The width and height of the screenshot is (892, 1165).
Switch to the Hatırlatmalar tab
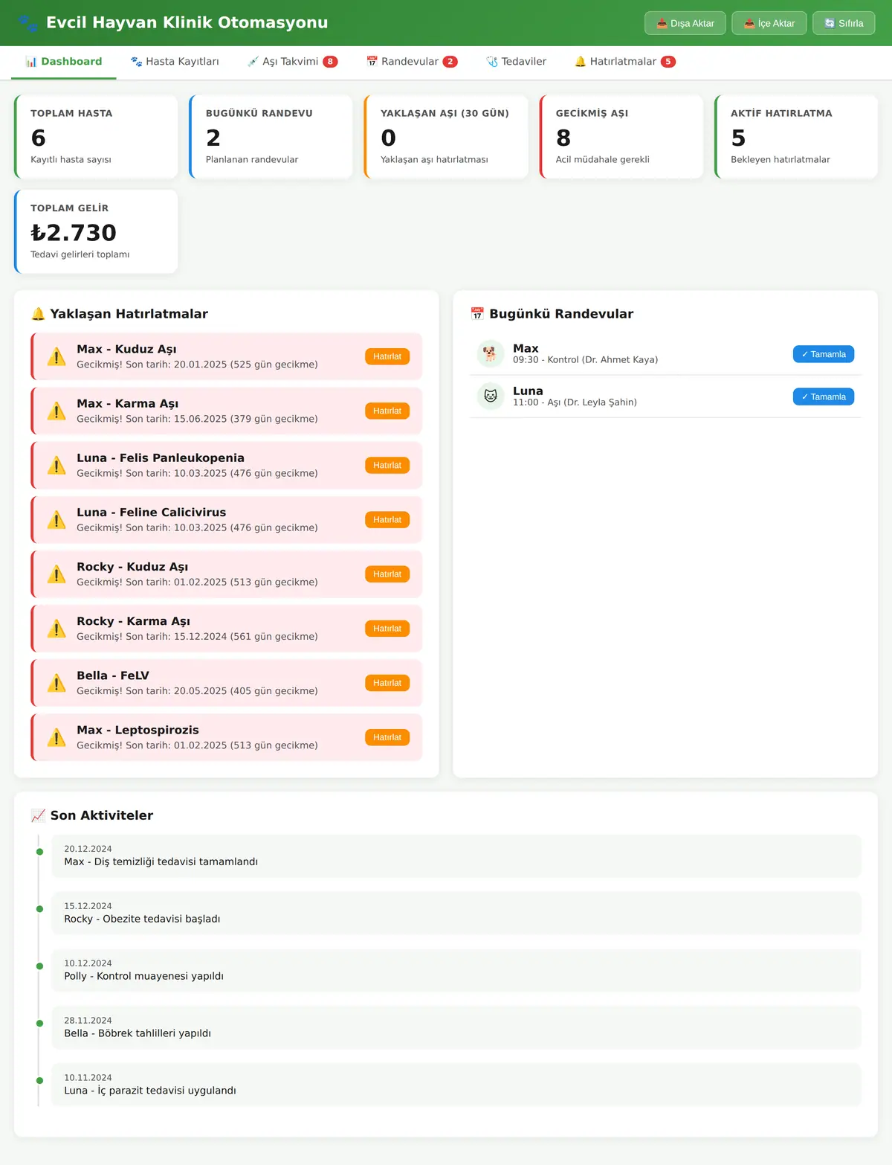coord(625,62)
